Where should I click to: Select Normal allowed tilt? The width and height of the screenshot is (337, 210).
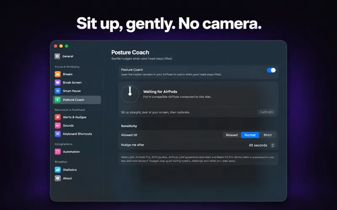pyautogui.click(x=250, y=135)
